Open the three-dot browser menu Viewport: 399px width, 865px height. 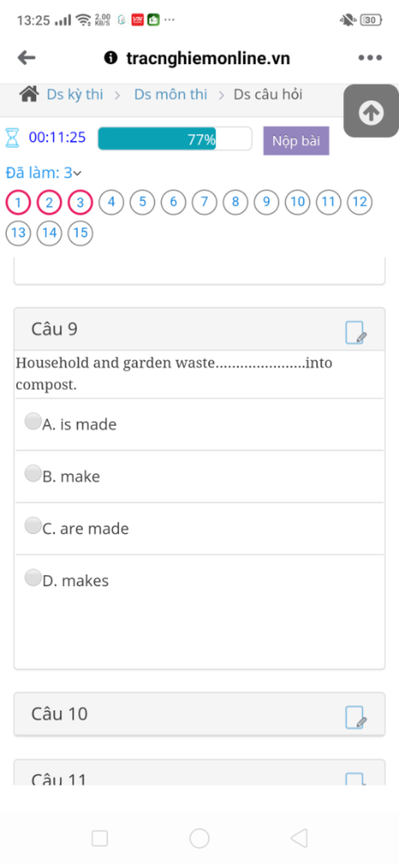[370, 58]
